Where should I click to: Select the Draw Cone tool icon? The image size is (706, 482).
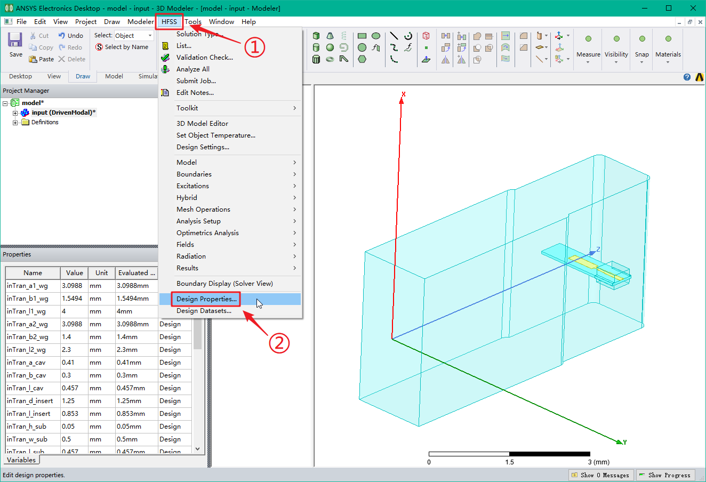330,36
